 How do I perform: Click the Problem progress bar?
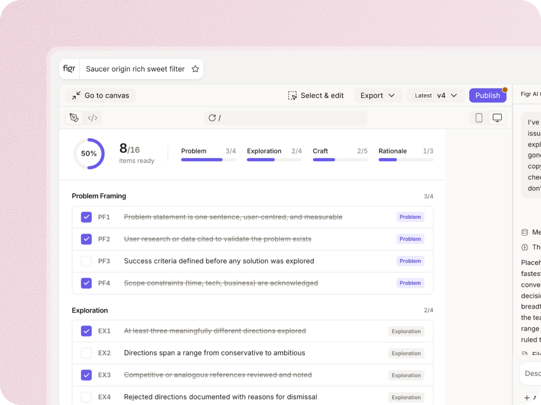click(208, 160)
